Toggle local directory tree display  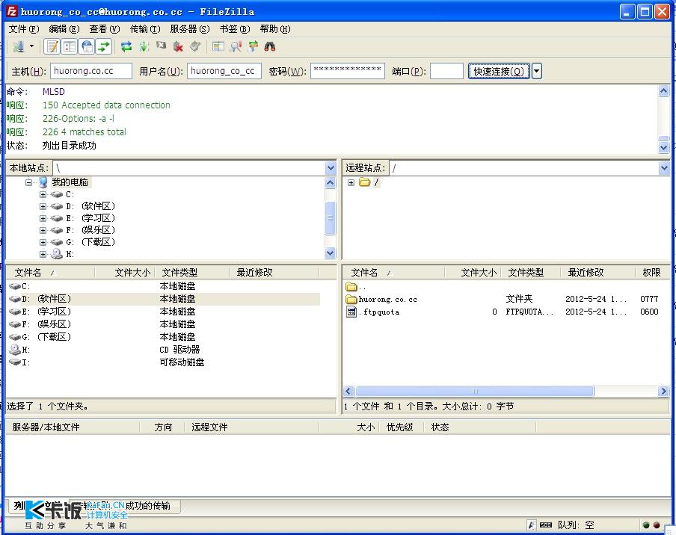pos(70,46)
